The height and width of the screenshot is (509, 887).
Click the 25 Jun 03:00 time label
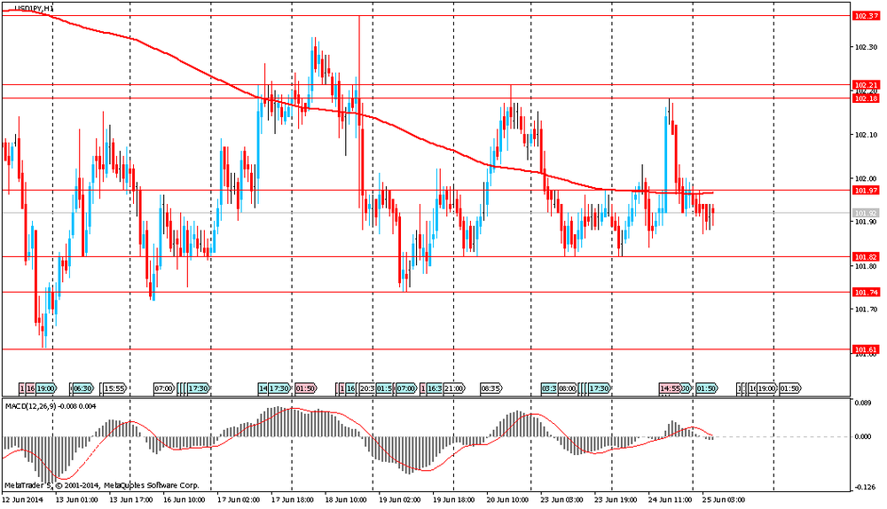[724, 500]
